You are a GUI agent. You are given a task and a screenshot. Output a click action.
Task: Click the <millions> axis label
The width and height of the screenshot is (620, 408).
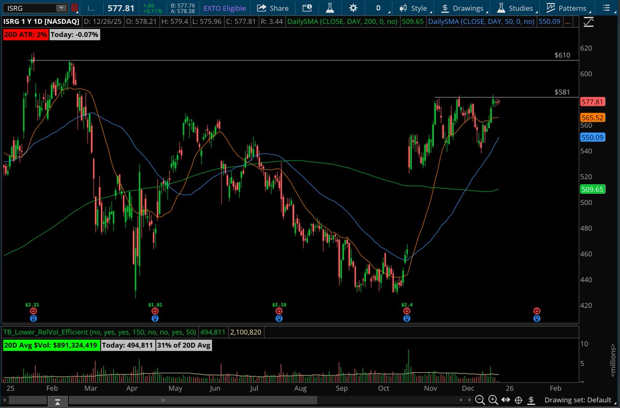click(614, 360)
